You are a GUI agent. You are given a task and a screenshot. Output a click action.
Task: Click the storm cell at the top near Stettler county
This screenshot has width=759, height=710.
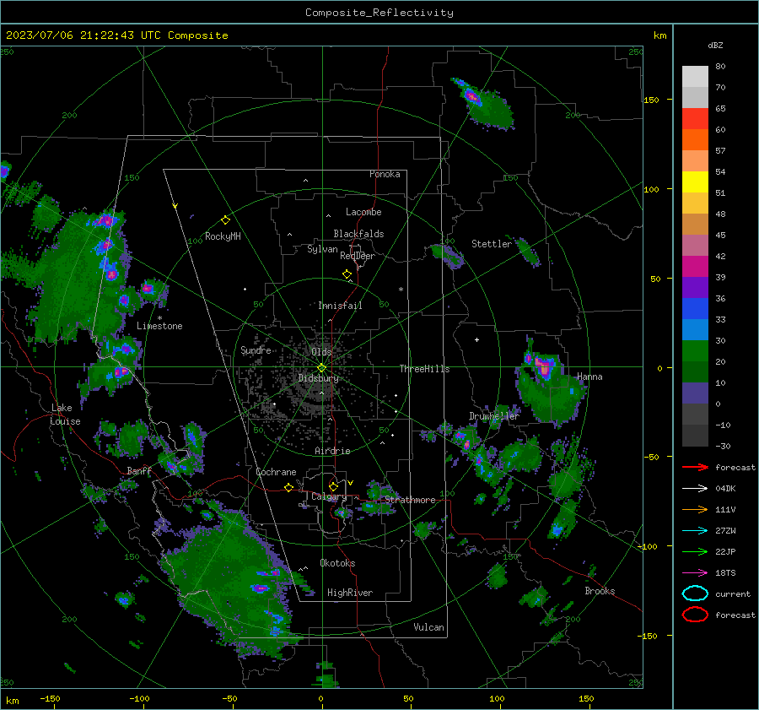473,96
